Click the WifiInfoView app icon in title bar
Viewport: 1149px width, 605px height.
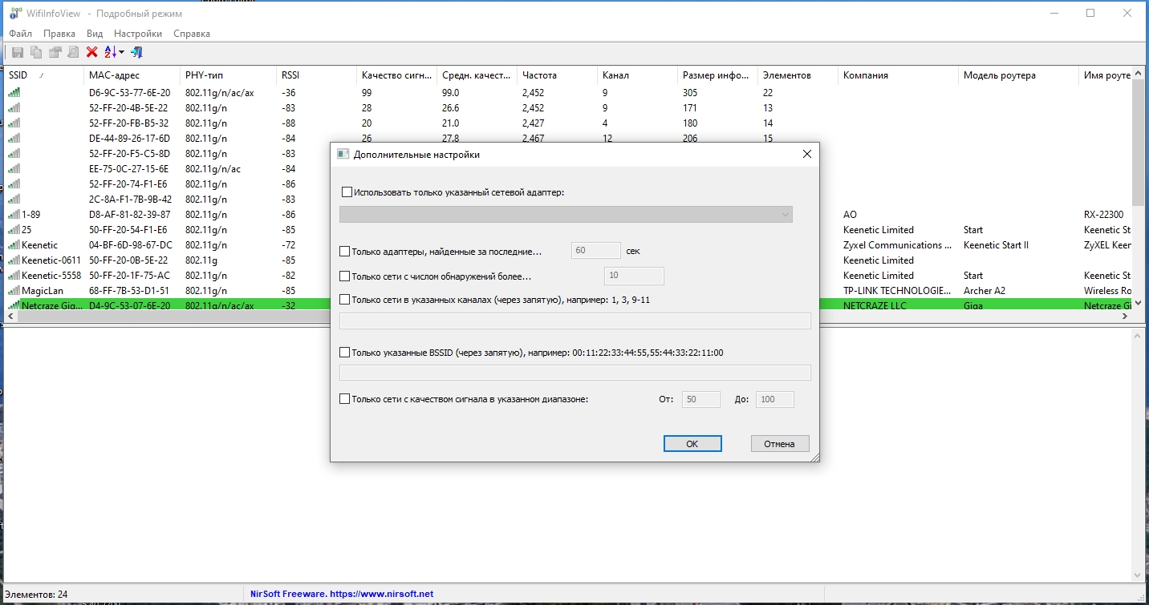click(14, 13)
